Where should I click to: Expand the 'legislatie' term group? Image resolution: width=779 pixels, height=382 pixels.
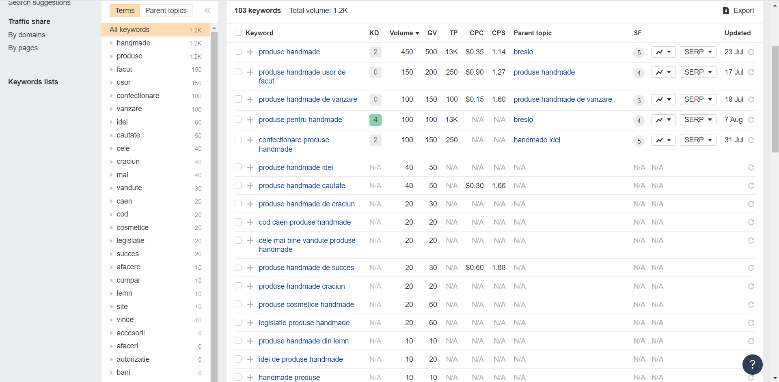coord(111,240)
